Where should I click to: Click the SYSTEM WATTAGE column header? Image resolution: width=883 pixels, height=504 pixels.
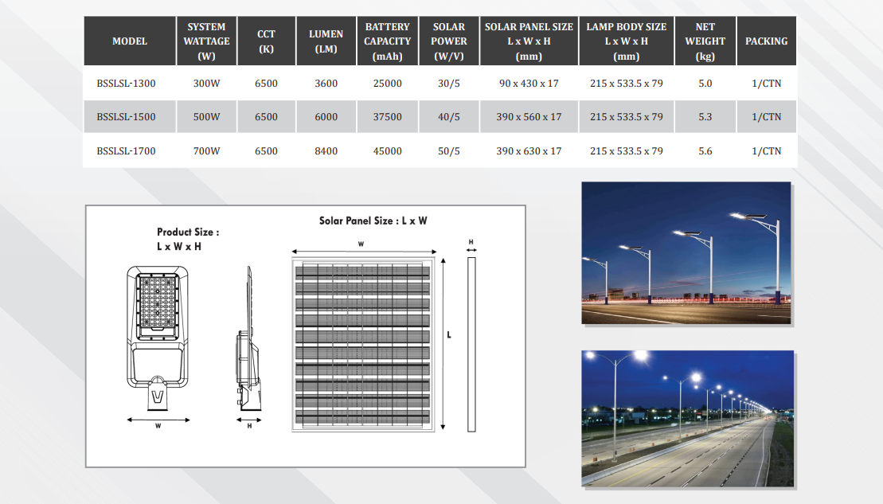[206, 41]
